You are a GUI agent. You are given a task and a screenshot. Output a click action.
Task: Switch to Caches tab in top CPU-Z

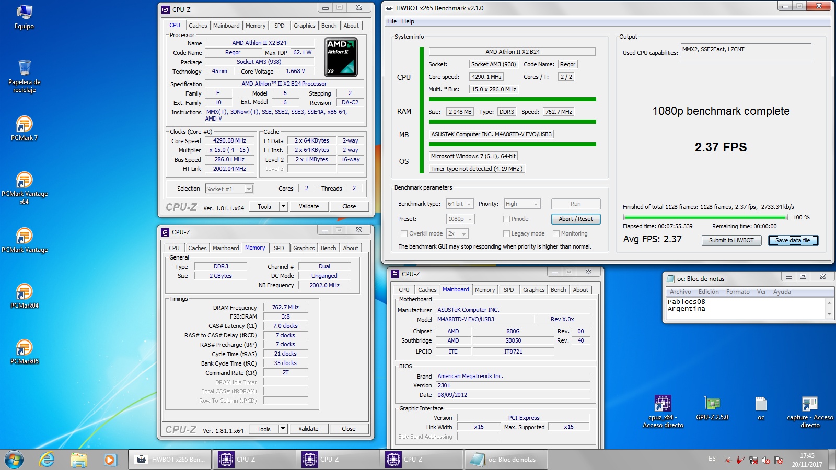coord(198,26)
